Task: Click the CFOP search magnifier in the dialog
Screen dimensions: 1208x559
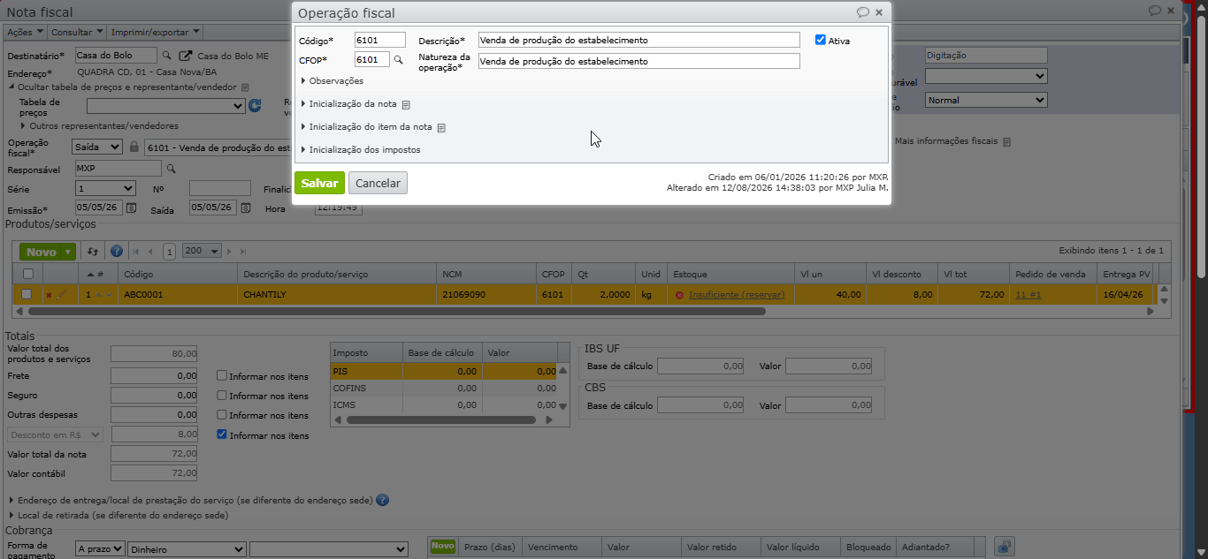Action: click(398, 60)
